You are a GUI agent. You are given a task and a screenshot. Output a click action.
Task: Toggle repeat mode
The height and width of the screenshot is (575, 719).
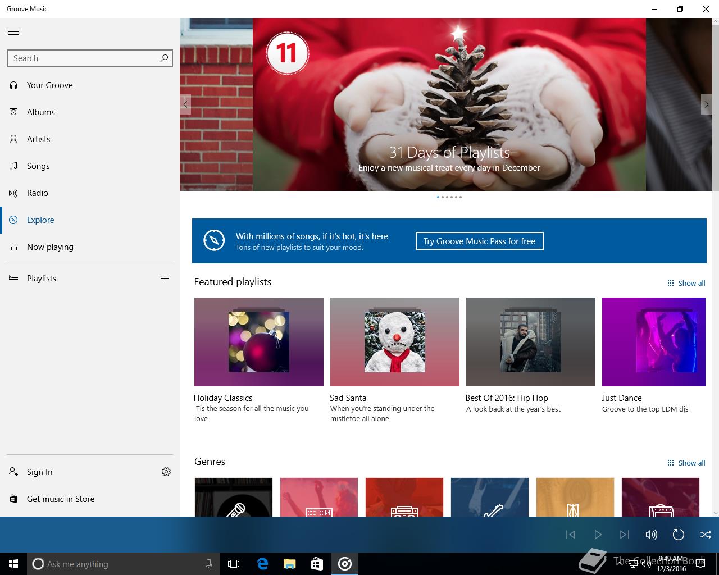[679, 535]
